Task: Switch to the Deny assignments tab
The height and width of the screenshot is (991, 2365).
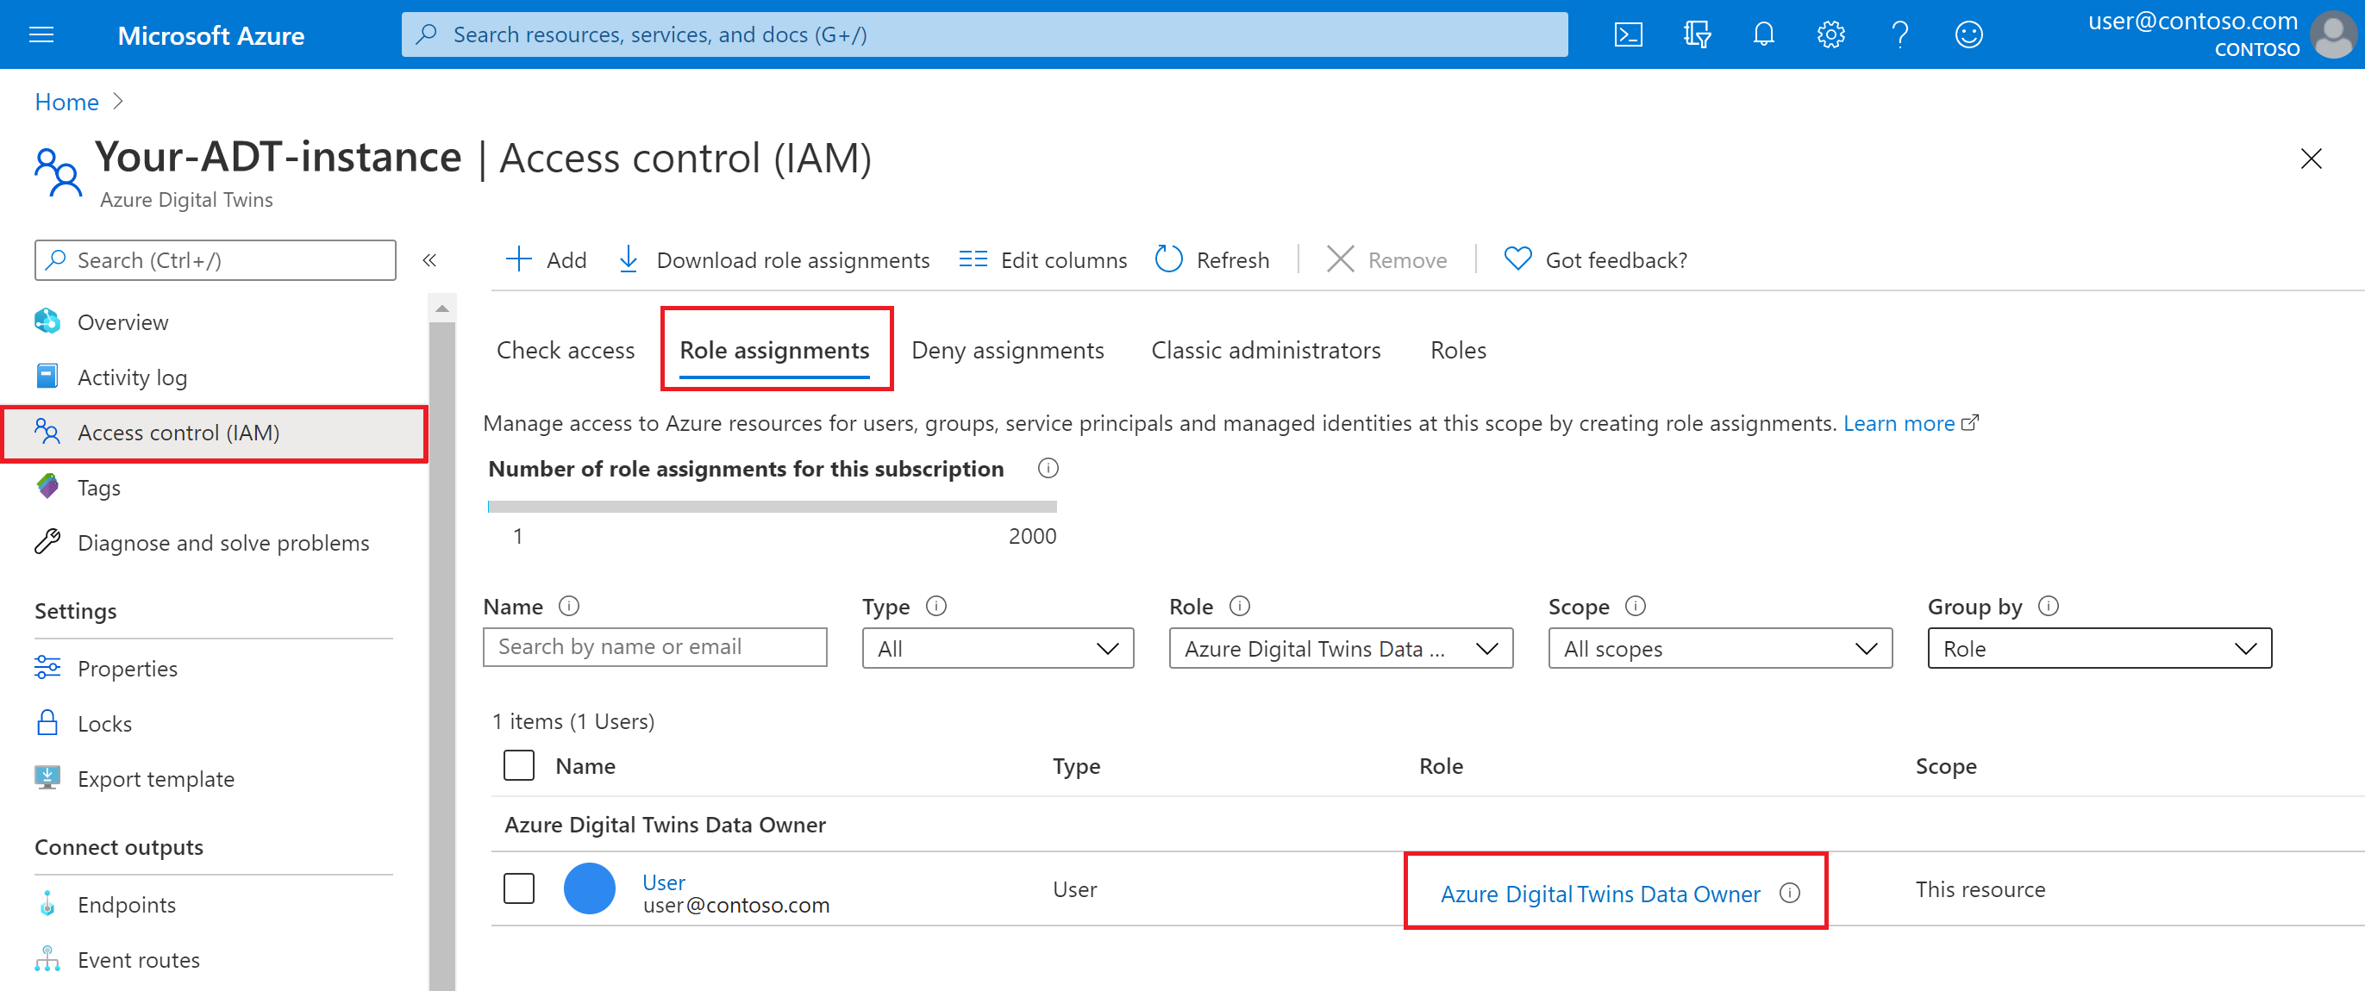Action: [x=1008, y=350]
